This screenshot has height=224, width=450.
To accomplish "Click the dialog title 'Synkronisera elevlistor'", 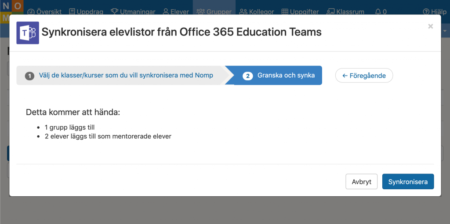I will pyautogui.click(x=181, y=32).
